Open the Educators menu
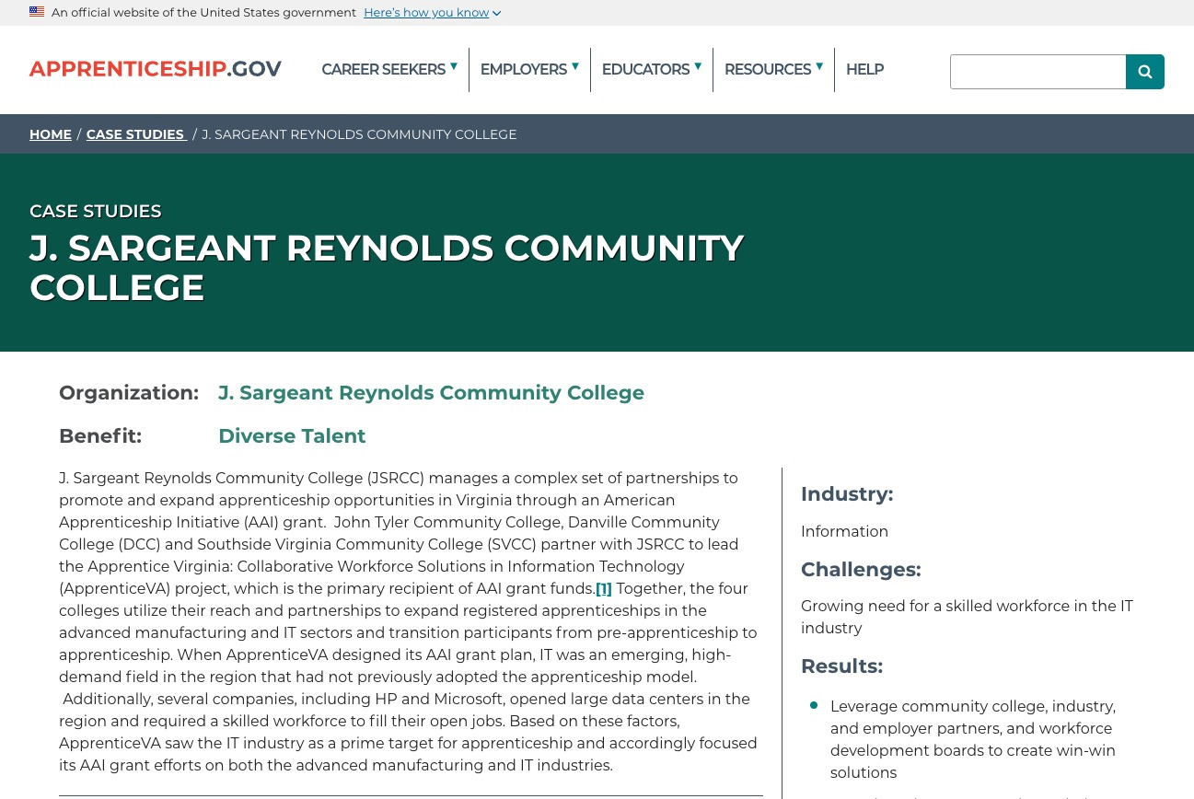The height and width of the screenshot is (799, 1194). pyautogui.click(x=645, y=70)
